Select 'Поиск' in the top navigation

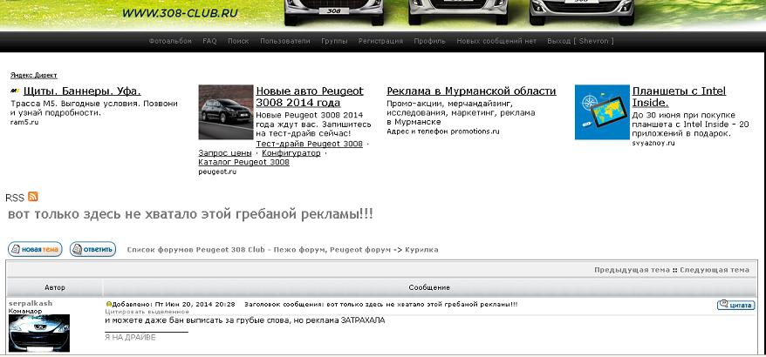[x=238, y=41]
